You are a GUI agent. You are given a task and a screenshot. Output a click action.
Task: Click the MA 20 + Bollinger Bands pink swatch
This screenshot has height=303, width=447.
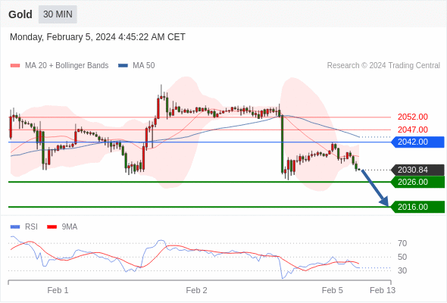tap(15, 66)
